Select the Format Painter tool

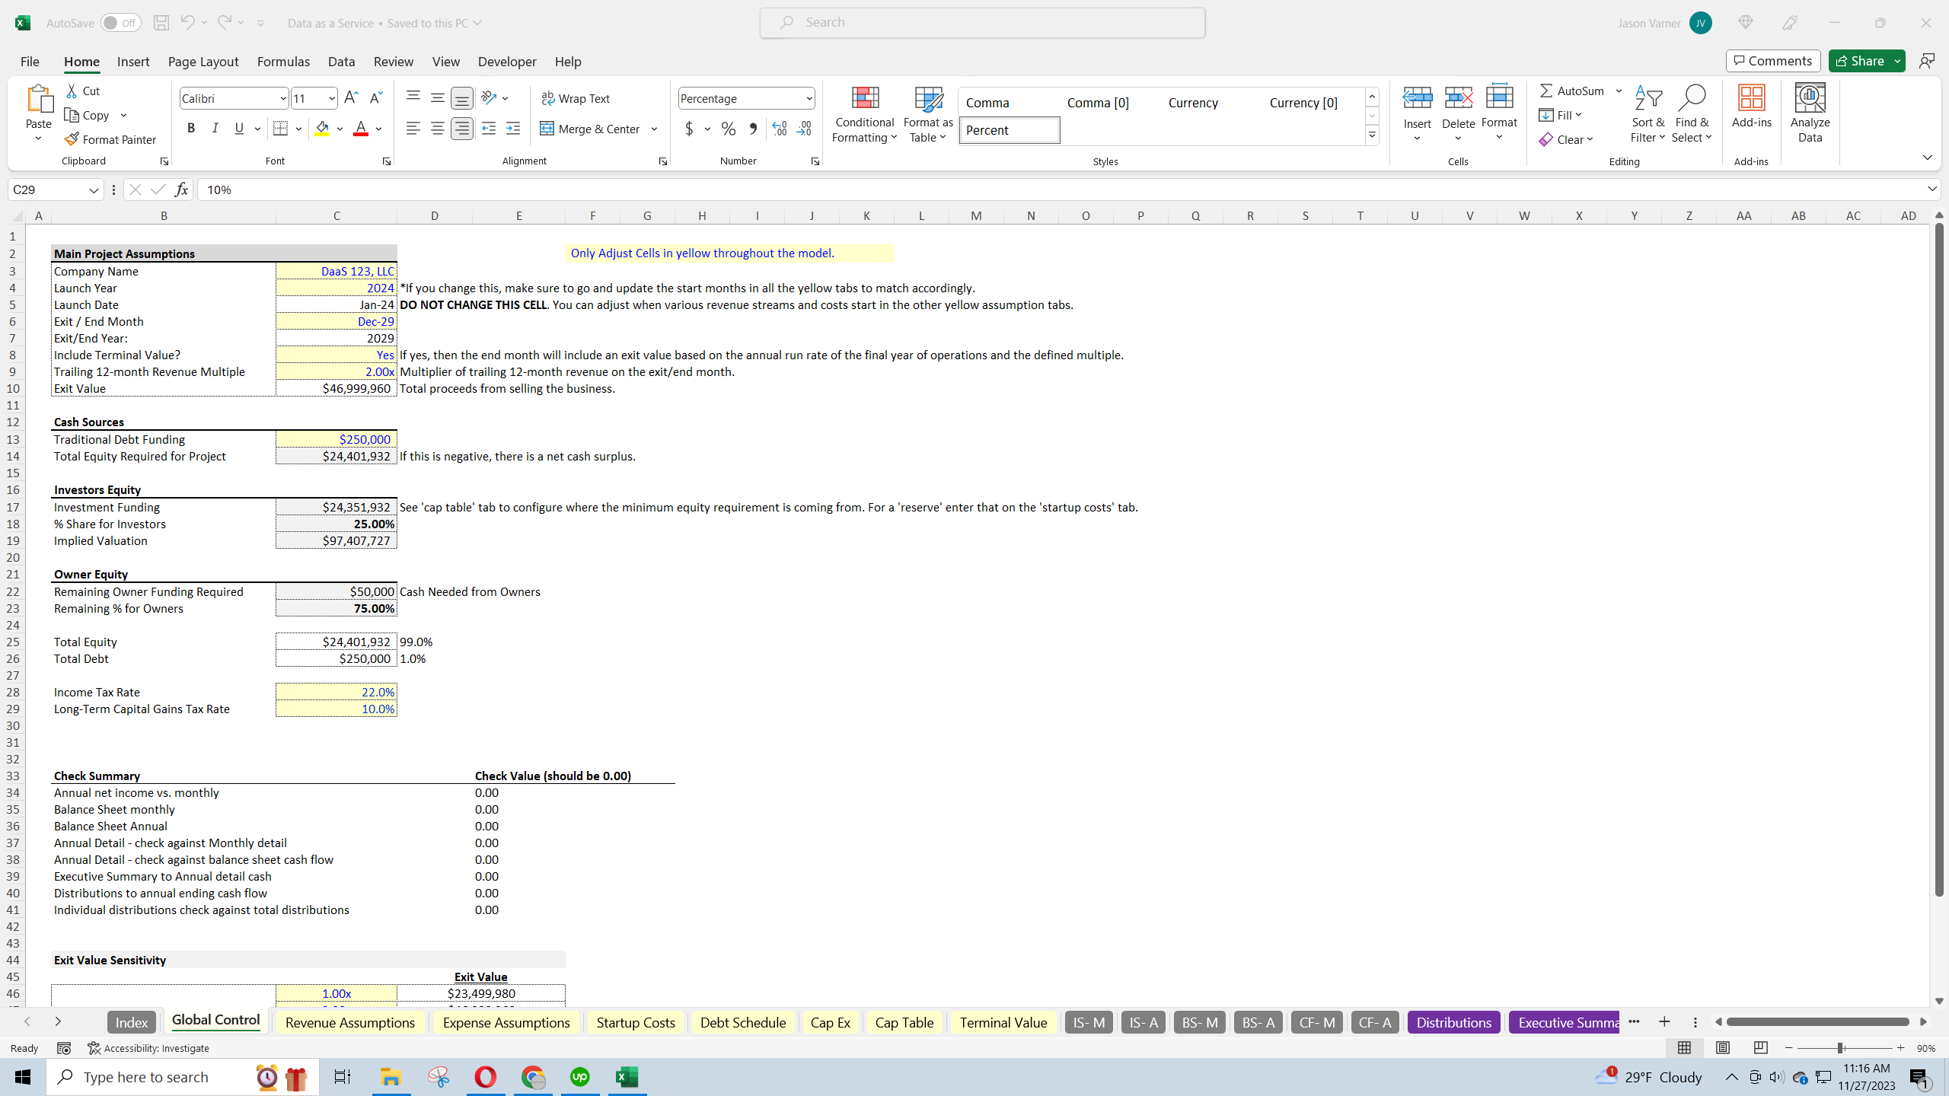click(111, 139)
